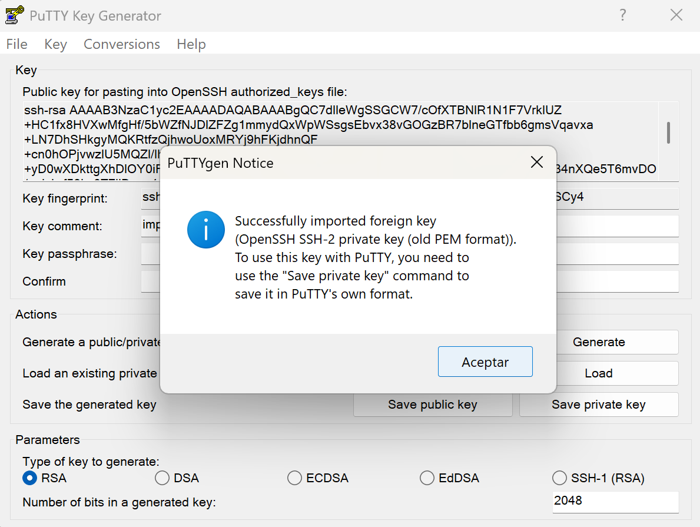This screenshot has height=527, width=700.
Task: Open the File menu
Action: (x=17, y=44)
